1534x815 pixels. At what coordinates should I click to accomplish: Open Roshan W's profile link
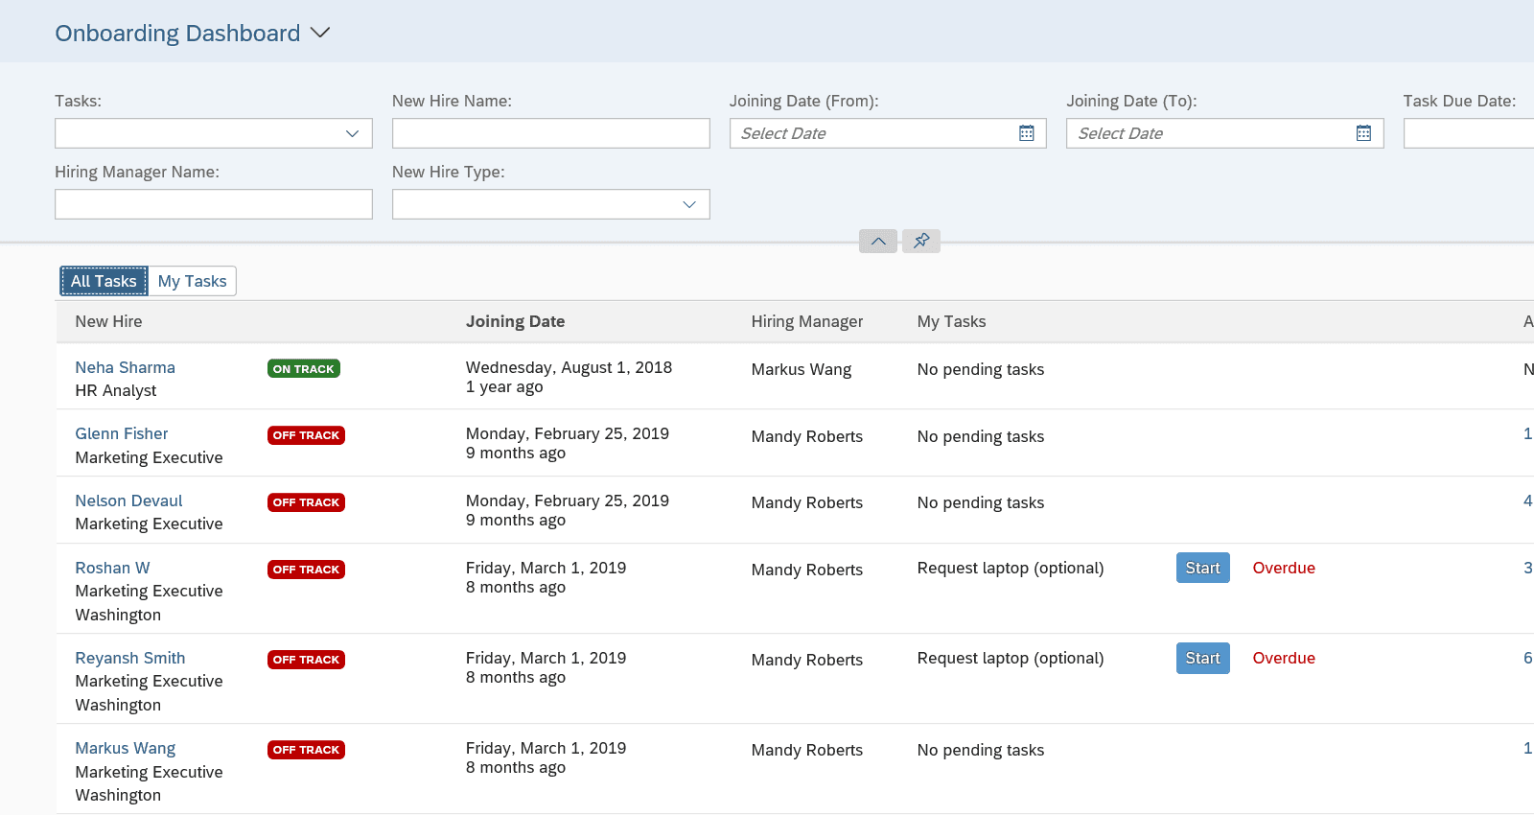pos(113,568)
